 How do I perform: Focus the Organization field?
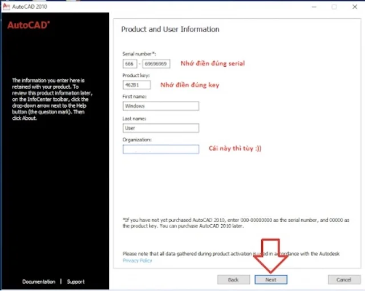coord(161,149)
